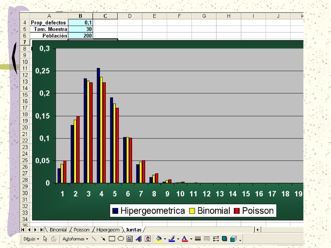Viewport: 331px width, 248px height.
Task: Expand font color dropdown arrow
Action: [191, 239]
